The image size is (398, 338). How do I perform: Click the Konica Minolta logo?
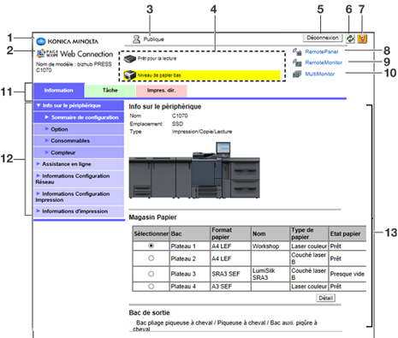tap(67, 42)
